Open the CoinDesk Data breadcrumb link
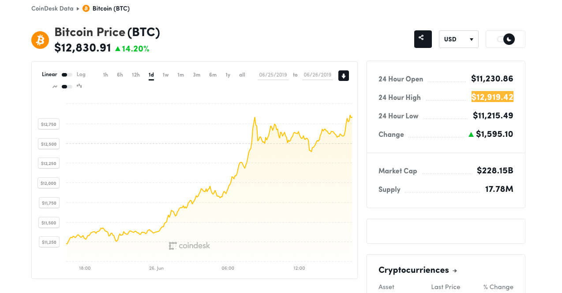 [52, 8]
